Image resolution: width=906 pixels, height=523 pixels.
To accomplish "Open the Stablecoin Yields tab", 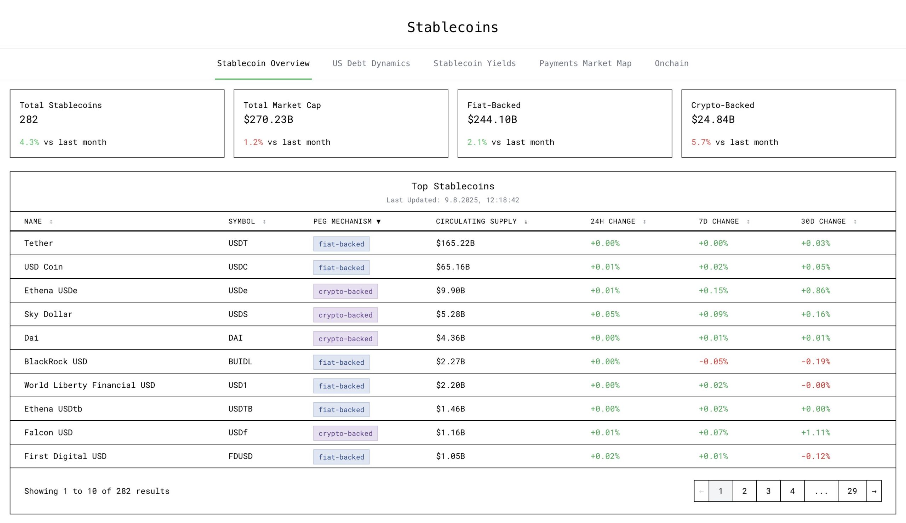I will [x=475, y=63].
